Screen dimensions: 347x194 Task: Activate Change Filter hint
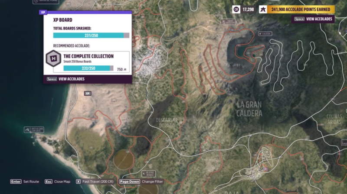pos(141,181)
